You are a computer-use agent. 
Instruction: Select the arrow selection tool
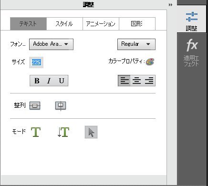click(91, 132)
